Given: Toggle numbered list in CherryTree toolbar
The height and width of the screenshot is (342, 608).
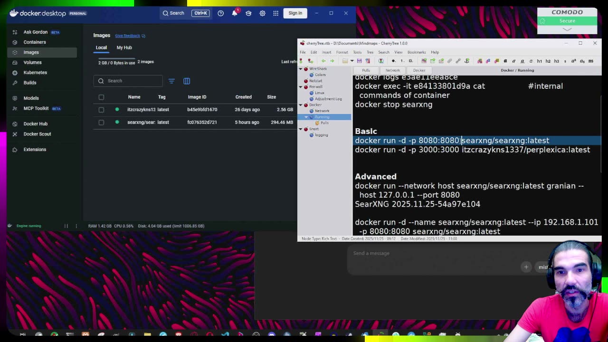Looking at the screenshot, I should click(x=402, y=61).
